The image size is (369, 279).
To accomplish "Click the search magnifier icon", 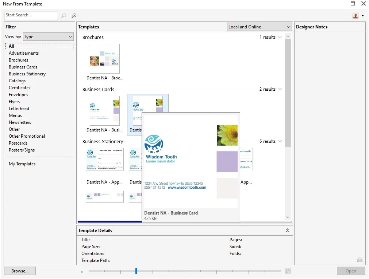I will pyautogui.click(x=64, y=16).
